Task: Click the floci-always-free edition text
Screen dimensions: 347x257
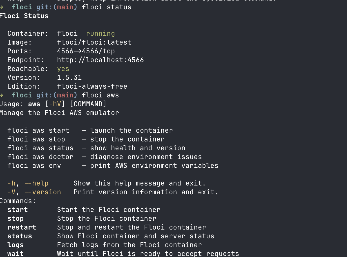Action: pyautogui.click(x=92, y=86)
